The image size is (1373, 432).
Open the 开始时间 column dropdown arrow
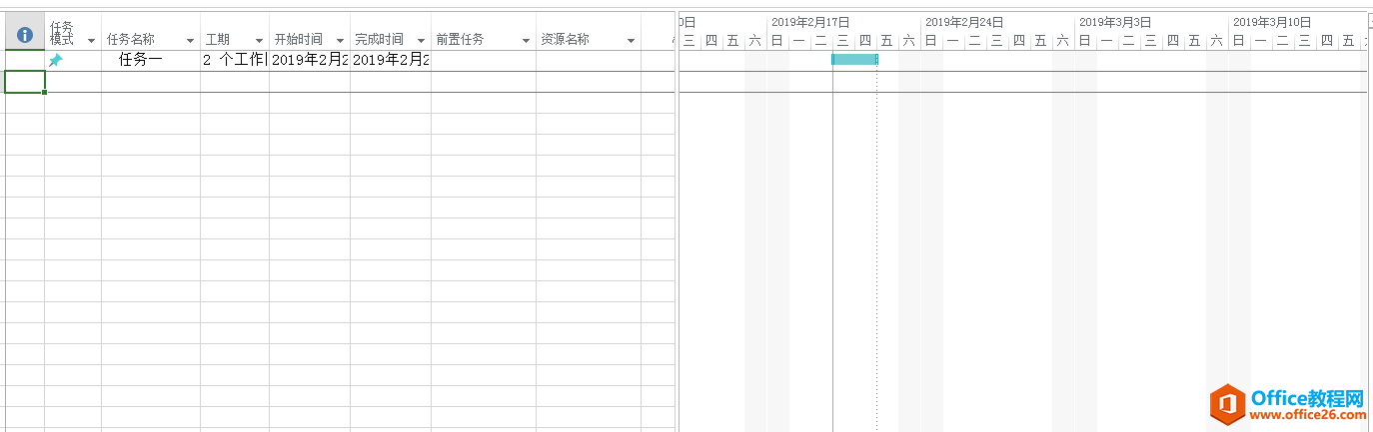point(341,41)
